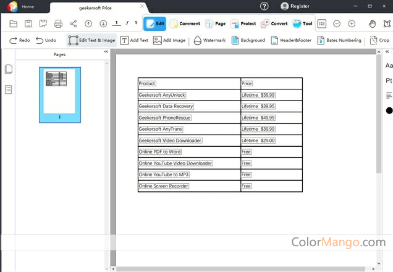Select 'Geekersoft AnyTrans' text

161,129
